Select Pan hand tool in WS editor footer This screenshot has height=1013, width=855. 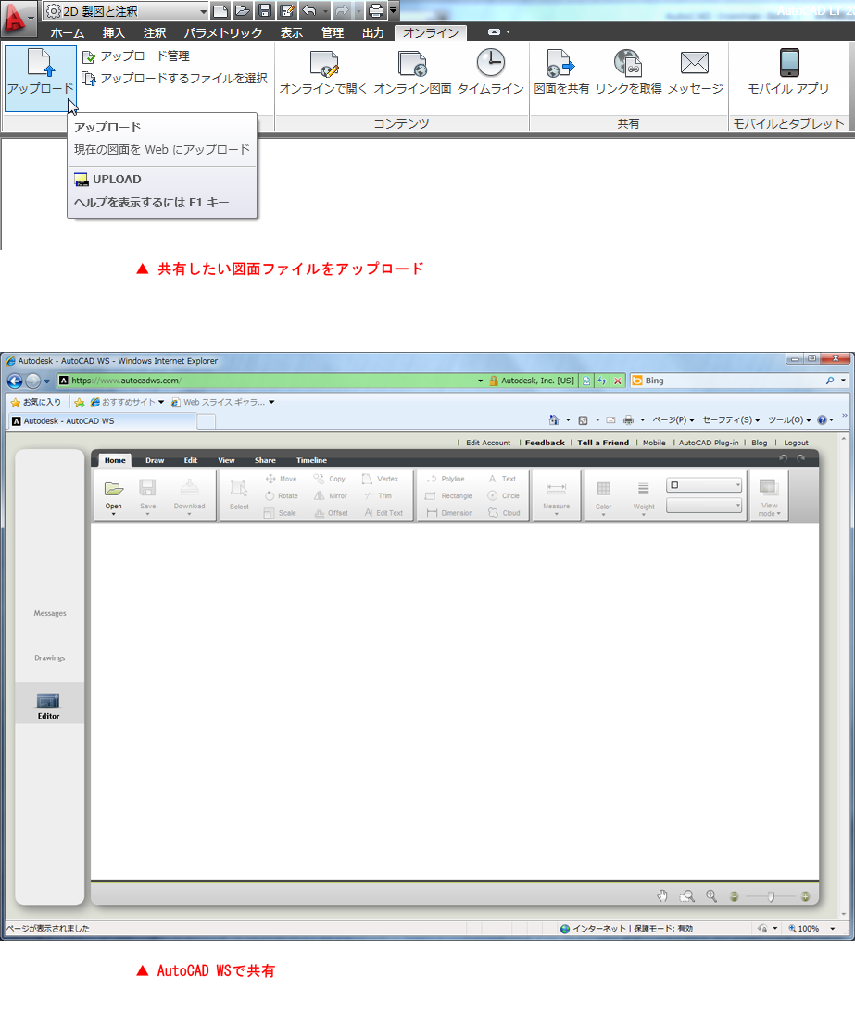click(662, 896)
